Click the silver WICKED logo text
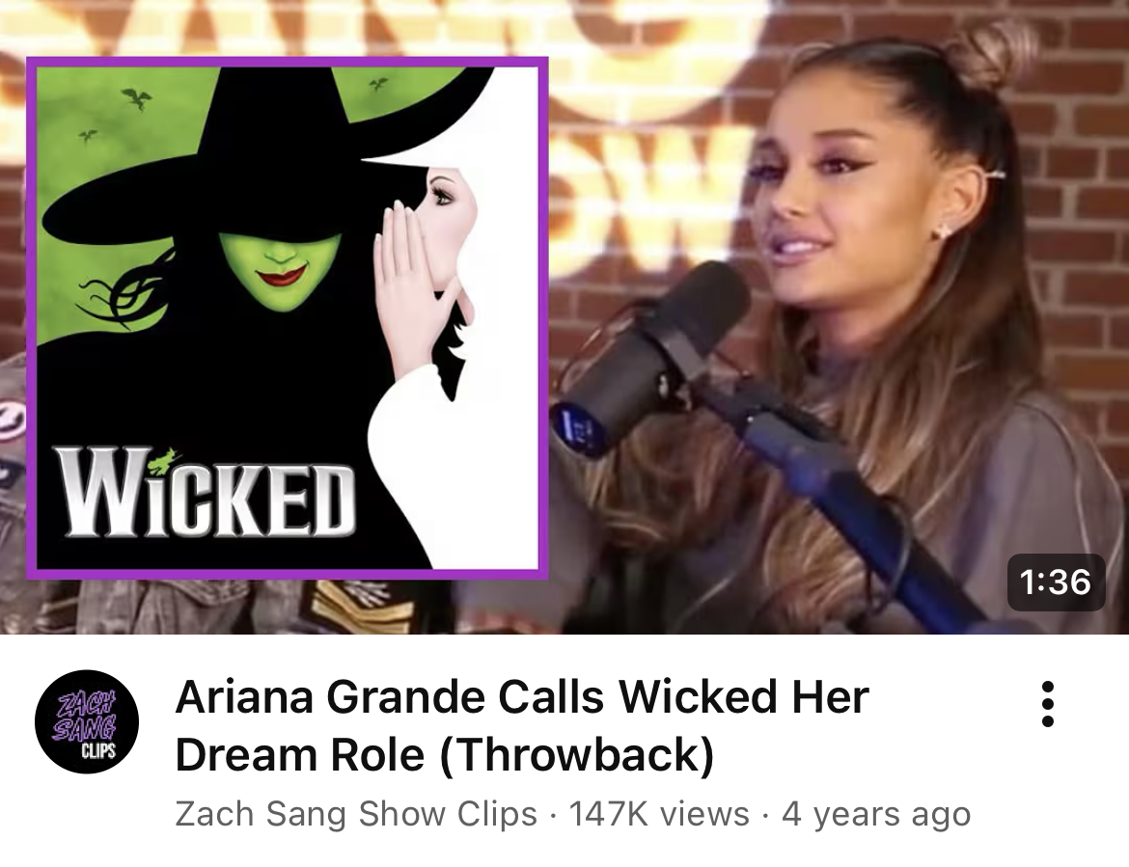 [x=206, y=492]
